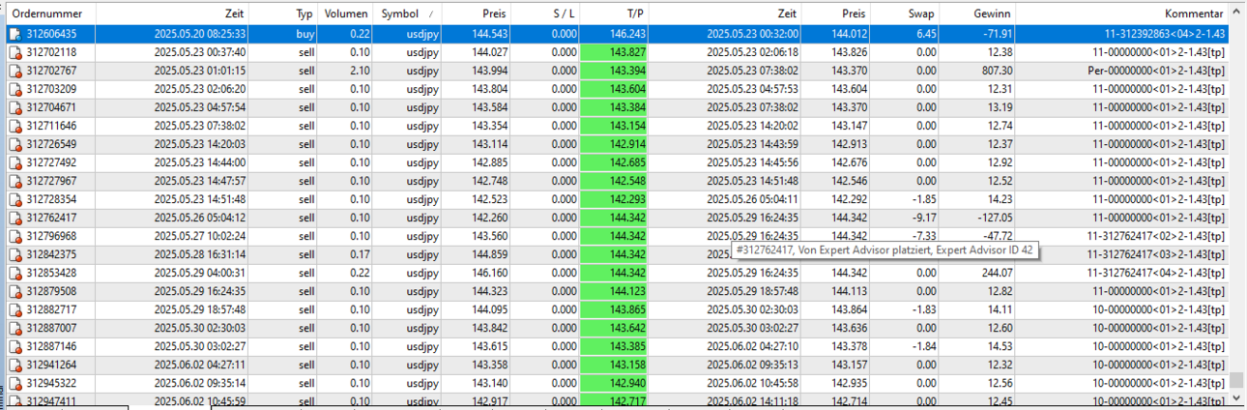The image size is (1247, 410).
Task: Click the green T/P cell 143.394
Action: 614,71
